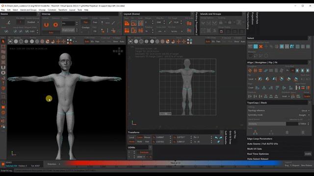Toggle the 3D viewport Both mode
This screenshot has width=314, height=176.
87,42
